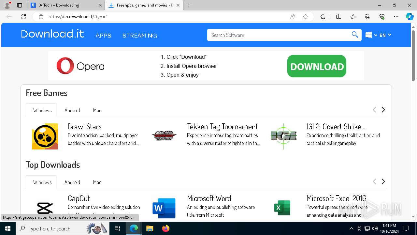Open the Microsoft Word icon
This screenshot has width=417, height=235.
click(x=164, y=208)
